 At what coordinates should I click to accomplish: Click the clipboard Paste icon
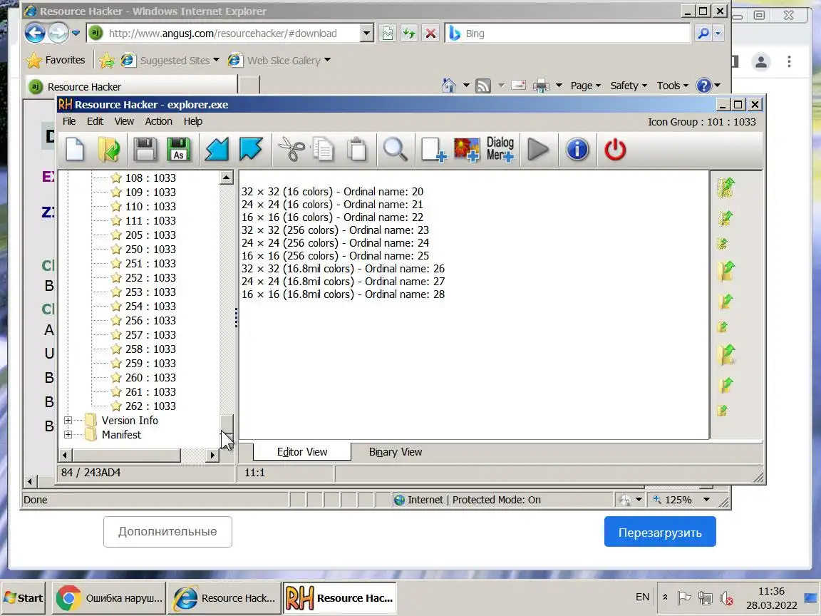[x=357, y=150]
